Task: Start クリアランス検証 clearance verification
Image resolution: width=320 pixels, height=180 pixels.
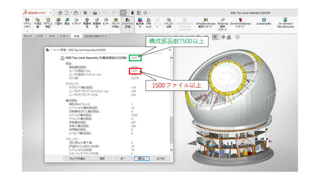Action: click(48, 23)
